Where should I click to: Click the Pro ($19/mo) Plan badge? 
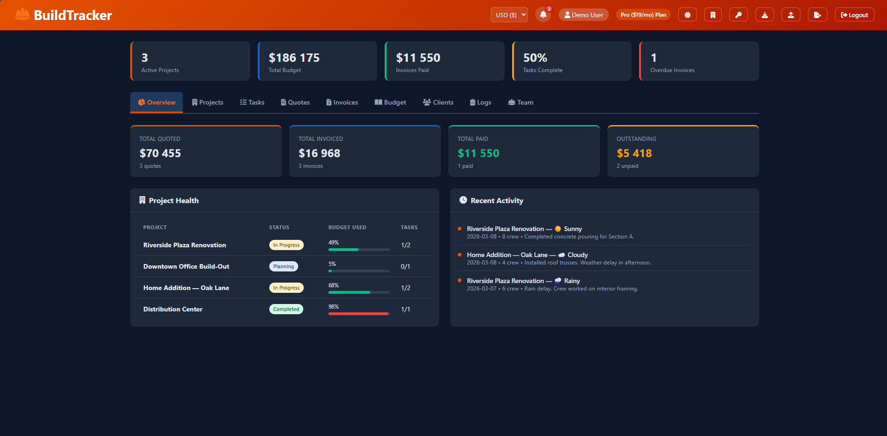[x=643, y=14]
